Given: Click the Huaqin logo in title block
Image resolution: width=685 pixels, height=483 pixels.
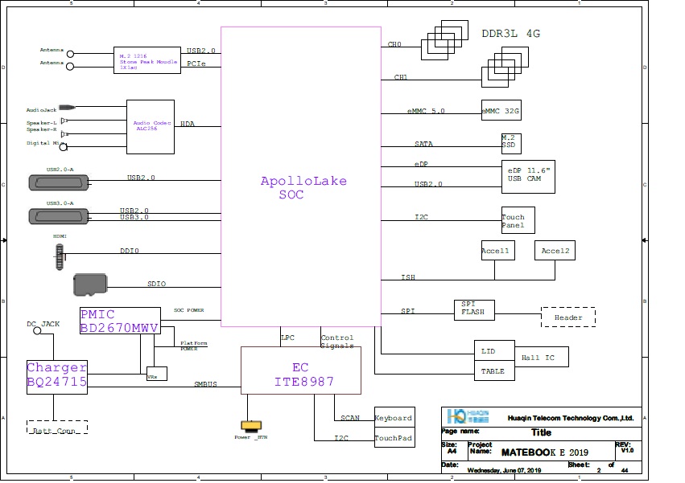Looking at the screenshot, I should coord(455,416).
